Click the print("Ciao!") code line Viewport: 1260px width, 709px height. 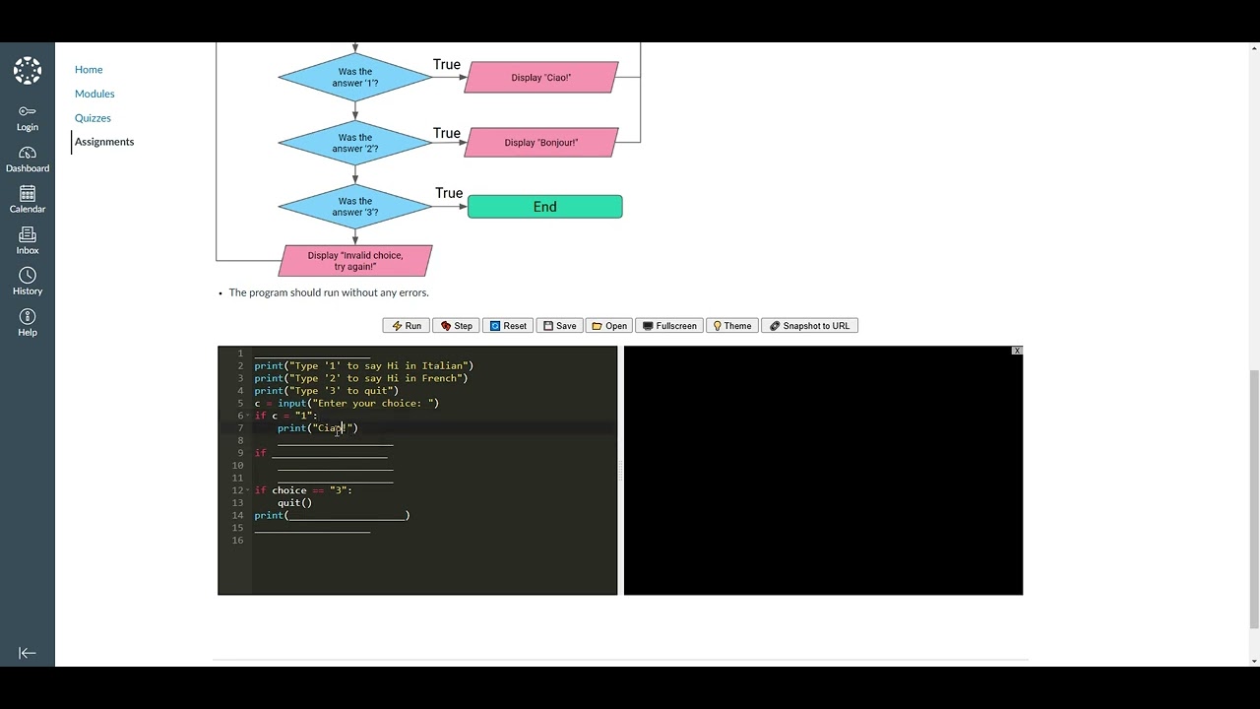pos(317,428)
